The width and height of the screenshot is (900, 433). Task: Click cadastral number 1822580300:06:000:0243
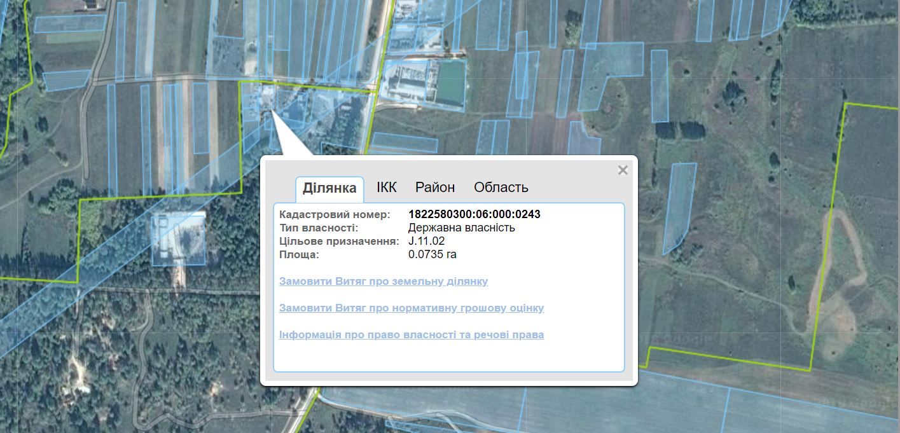(x=474, y=214)
